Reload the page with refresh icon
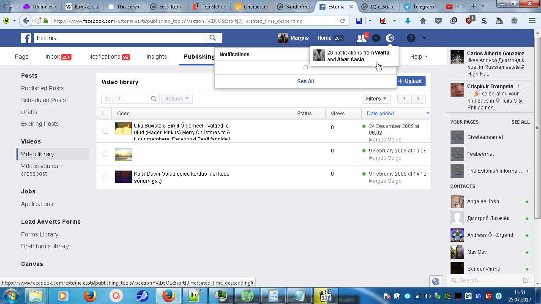The image size is (541, 304). [x=342, y=21]
